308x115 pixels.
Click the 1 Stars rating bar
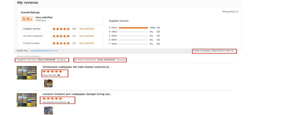[133, 44]
